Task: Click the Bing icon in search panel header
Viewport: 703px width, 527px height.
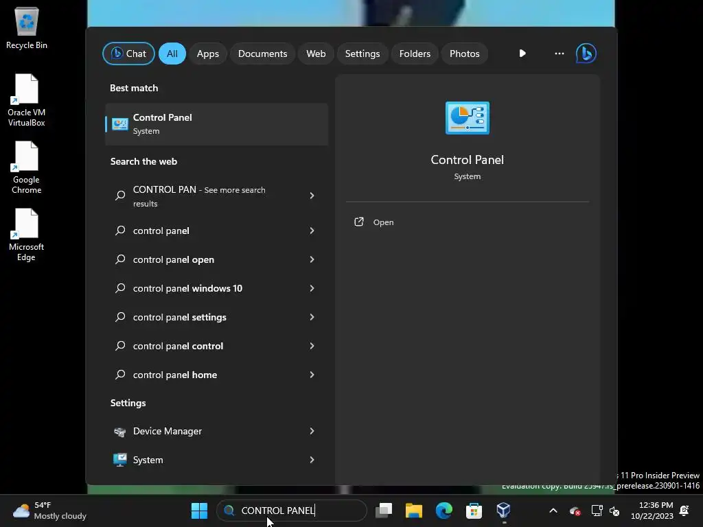Action: point(586,54)
